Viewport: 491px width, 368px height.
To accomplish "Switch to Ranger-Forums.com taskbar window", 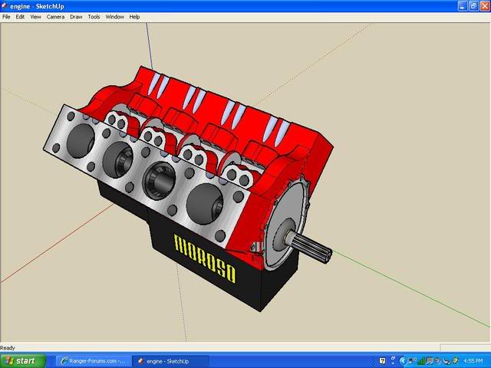I will tap(94, 361).
